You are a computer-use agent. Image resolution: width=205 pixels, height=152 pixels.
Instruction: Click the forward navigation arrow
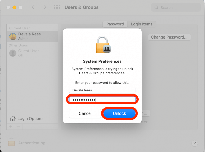click(x=45, y=7)
